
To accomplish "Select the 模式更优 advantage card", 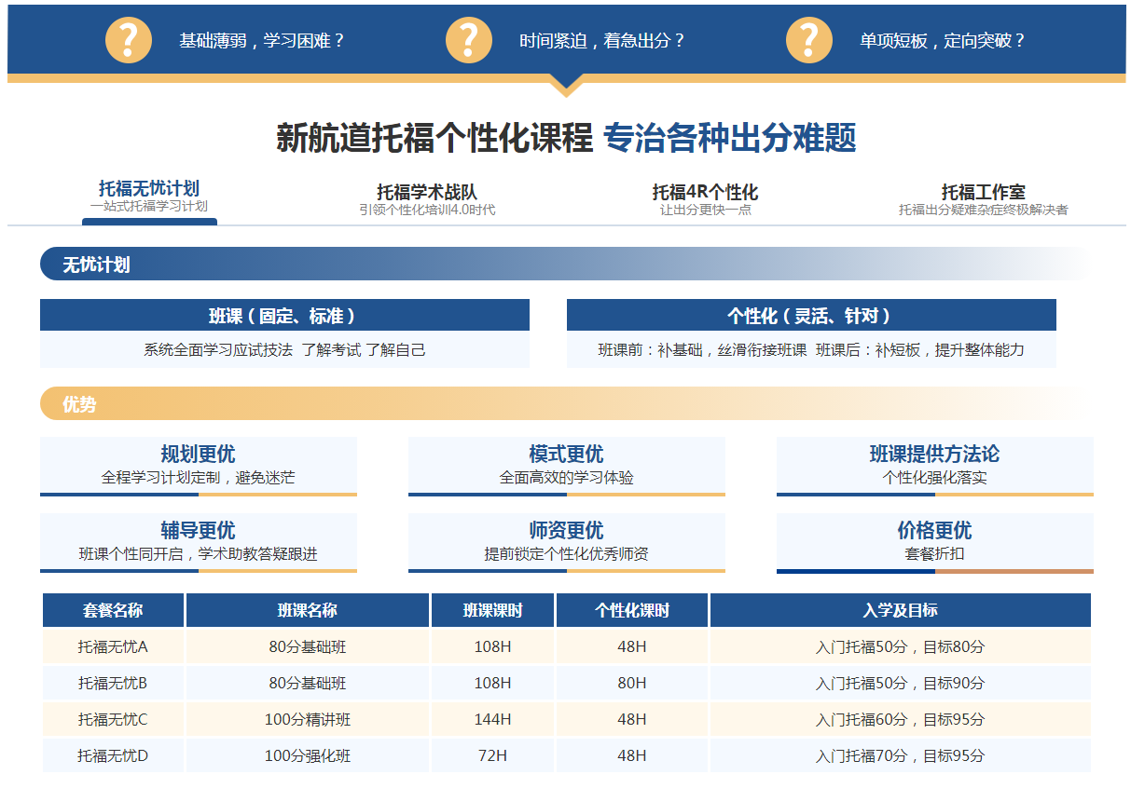I will coord(567,466).
